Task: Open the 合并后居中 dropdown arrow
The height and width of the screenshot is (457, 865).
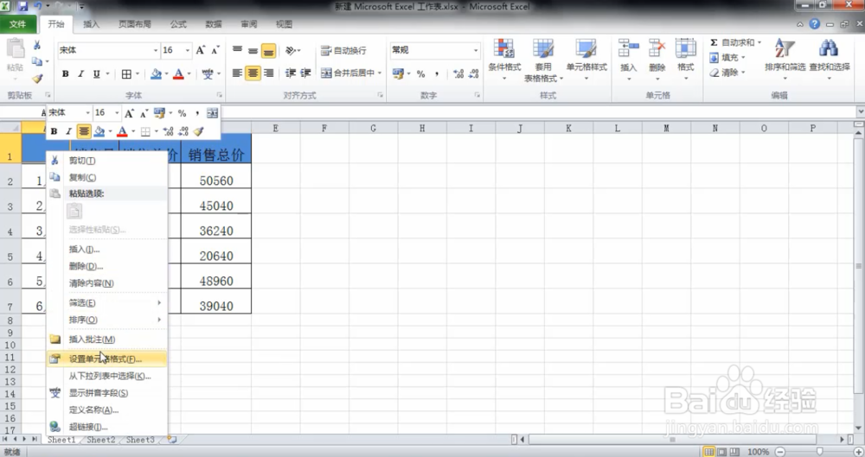Action: pyautogui.click(x=380, y=73)
